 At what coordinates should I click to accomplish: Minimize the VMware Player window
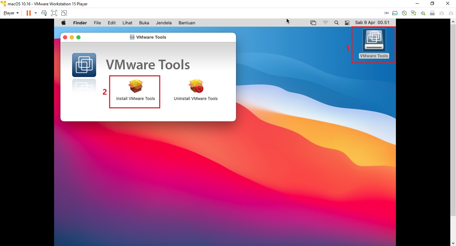[417, 4]
